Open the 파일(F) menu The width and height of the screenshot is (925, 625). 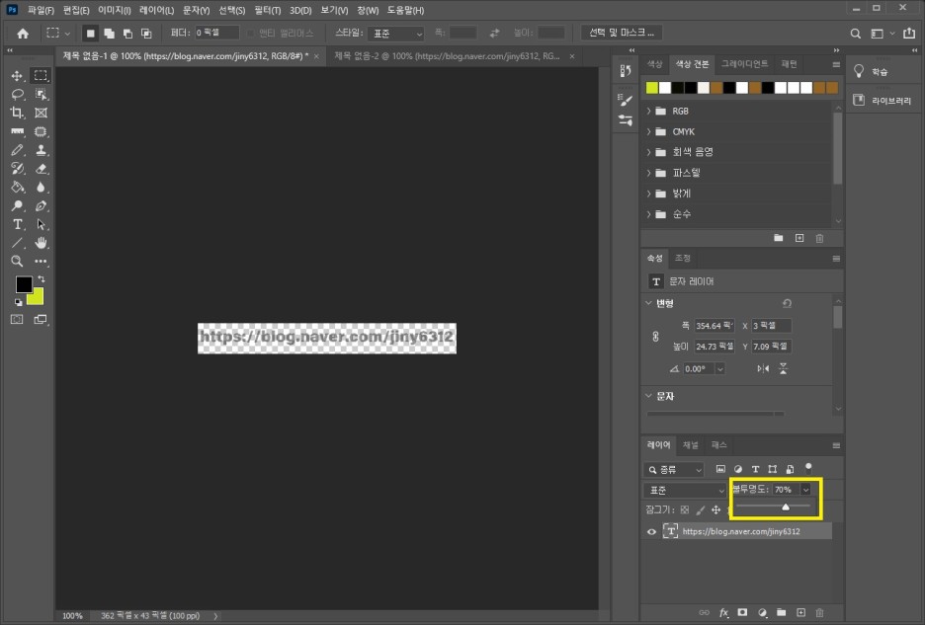pos(41,10)
